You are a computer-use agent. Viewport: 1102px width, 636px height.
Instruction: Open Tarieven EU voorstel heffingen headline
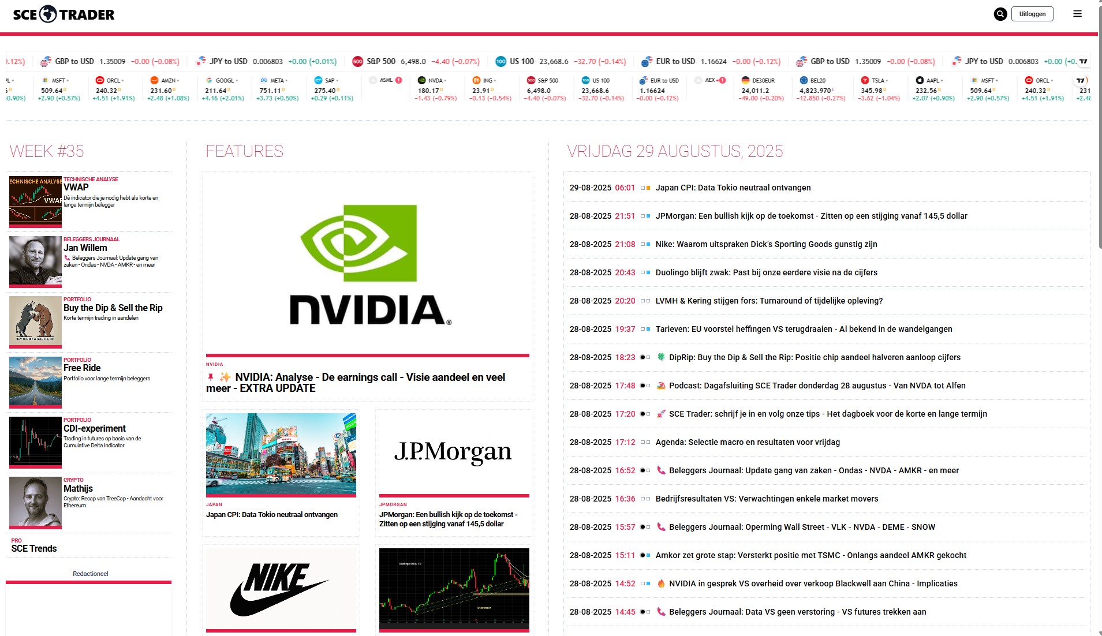804,329
